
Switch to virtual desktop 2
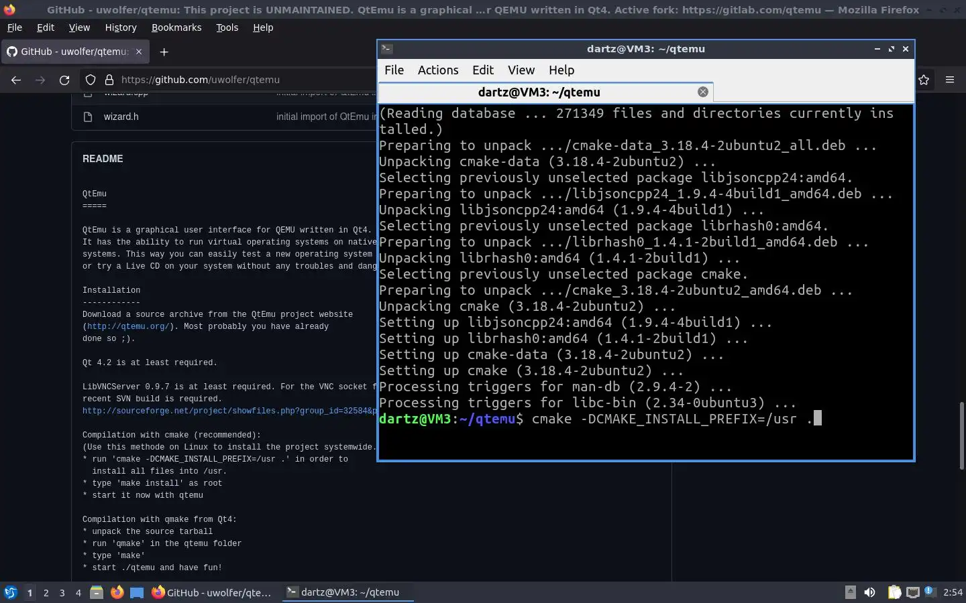coord(46,592)
